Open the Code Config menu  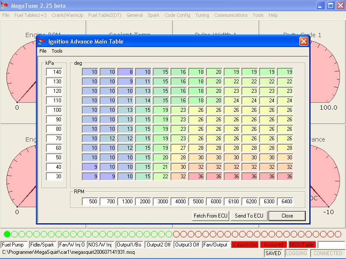(x=177, y=15)
